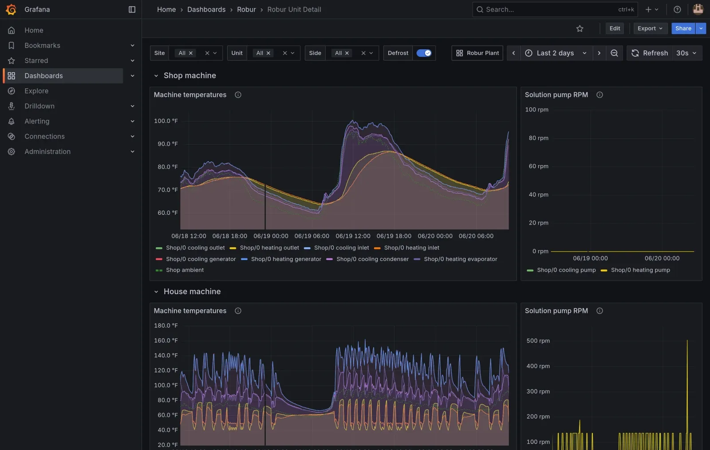This screenshot has height=450, width=710.
Task: Open Home in the sidebar
Action: [34, 30]
